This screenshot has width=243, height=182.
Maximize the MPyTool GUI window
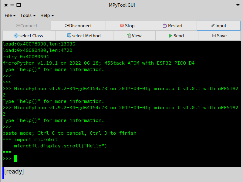[19, 5]
